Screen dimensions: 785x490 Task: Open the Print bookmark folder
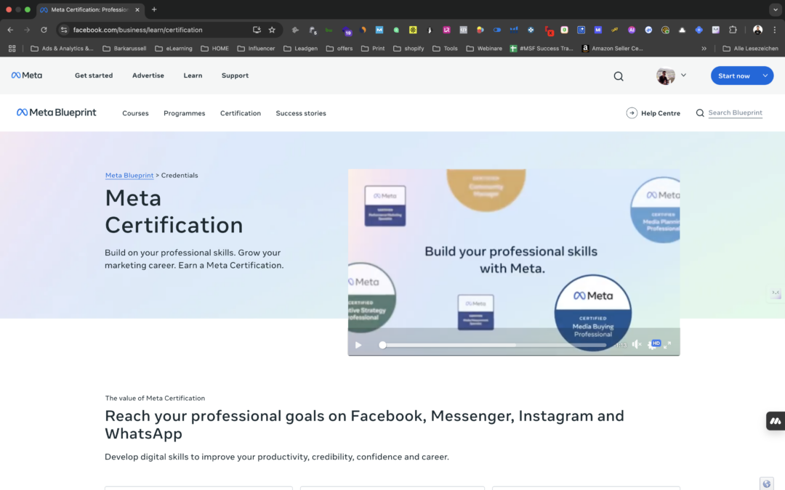click(373, 49)
